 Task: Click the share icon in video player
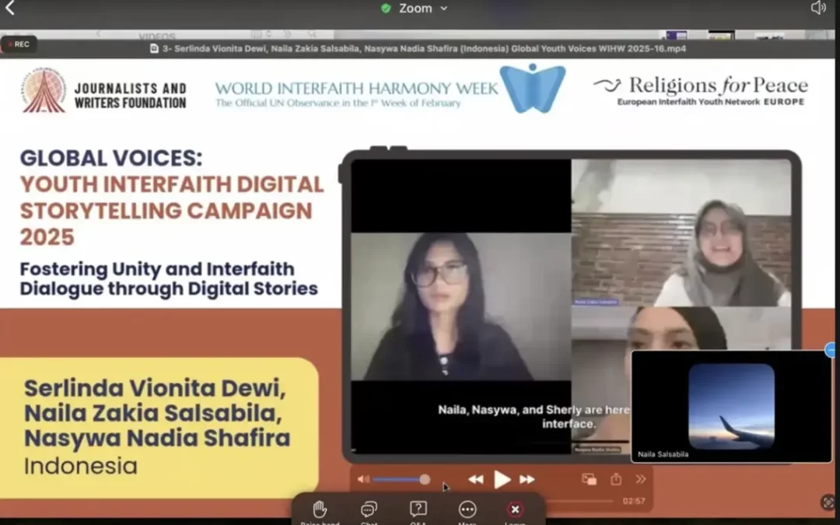pos(616,479)
